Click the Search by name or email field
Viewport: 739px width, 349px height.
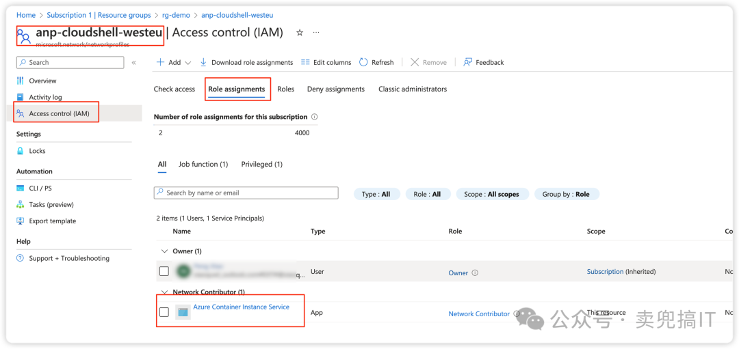(x=246, y=193)
